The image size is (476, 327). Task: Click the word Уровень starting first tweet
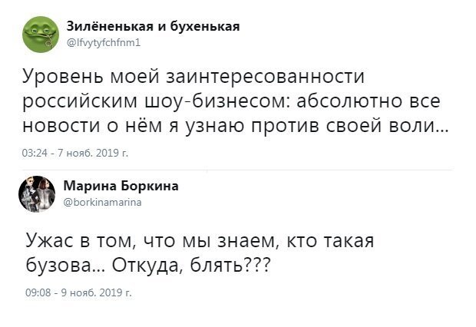[61, 78]
